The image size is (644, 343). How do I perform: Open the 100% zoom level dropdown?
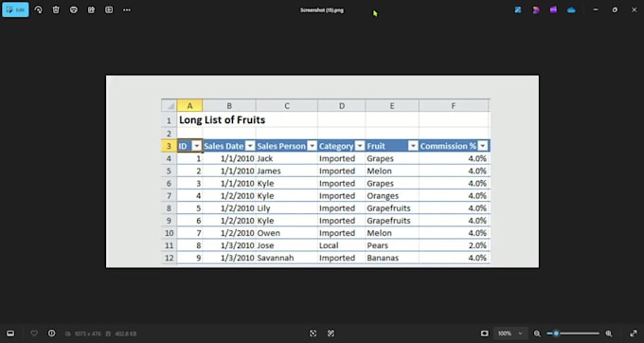pos(510,334)
